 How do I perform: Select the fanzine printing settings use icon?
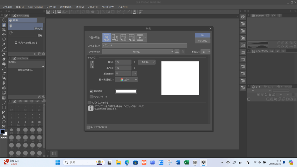pyautogui.click(x=131, y=37)
